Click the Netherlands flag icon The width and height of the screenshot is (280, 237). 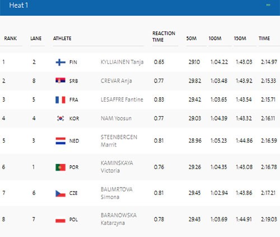(x=60, y=141)
